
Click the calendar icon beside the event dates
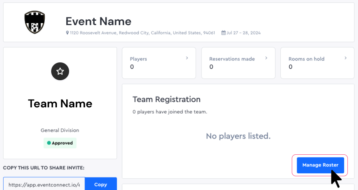[x=223, y=33]
